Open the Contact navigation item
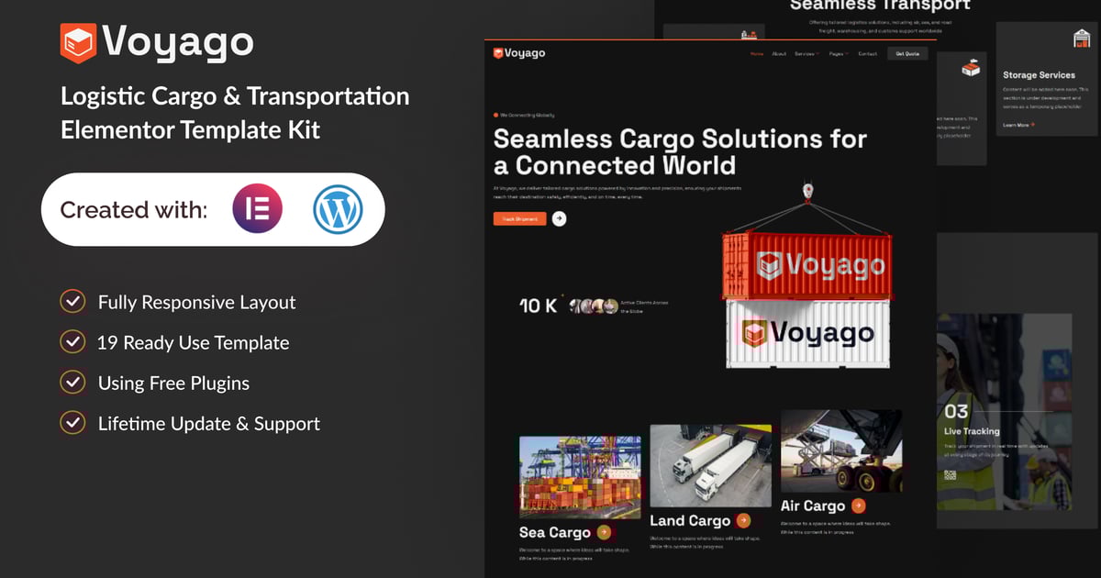Screen dimensions: 1101x578 867,54
